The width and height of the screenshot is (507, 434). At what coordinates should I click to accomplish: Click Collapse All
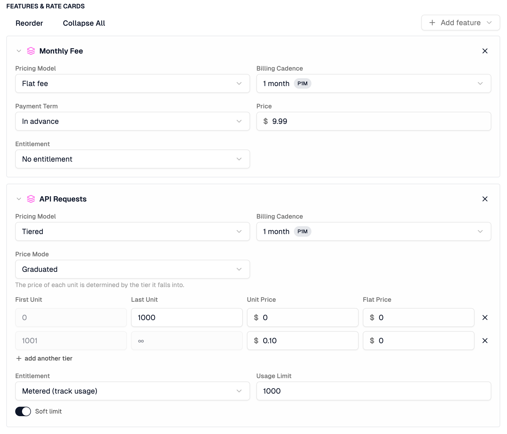pyautogui.click(x=84, y=23)
